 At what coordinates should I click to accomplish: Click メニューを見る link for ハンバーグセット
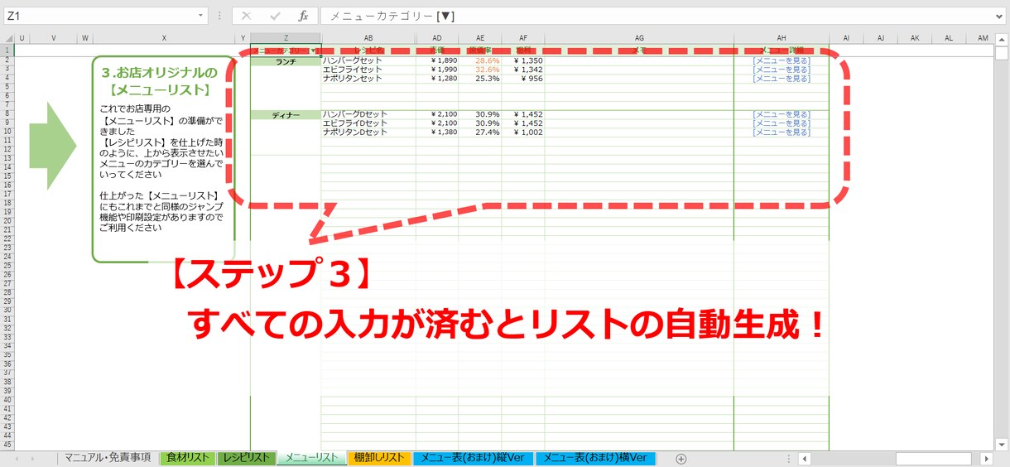coord(781,60)
